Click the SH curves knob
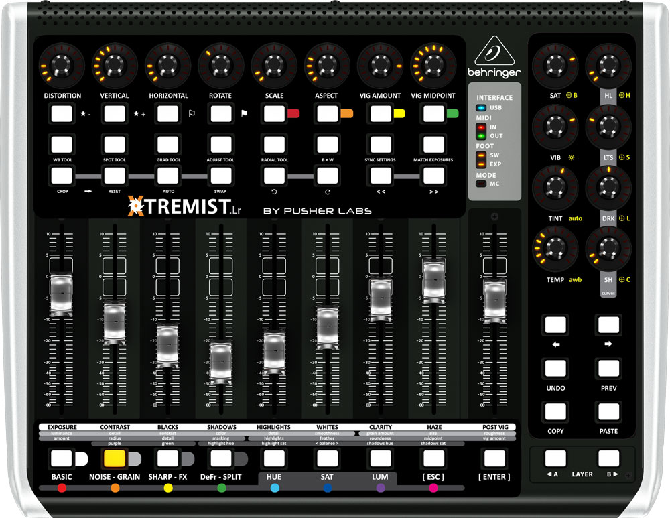Viewport: 670px width, 518px height. point(608,249)
